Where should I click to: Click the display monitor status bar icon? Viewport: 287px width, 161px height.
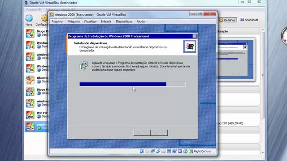(x=169, y=151)
